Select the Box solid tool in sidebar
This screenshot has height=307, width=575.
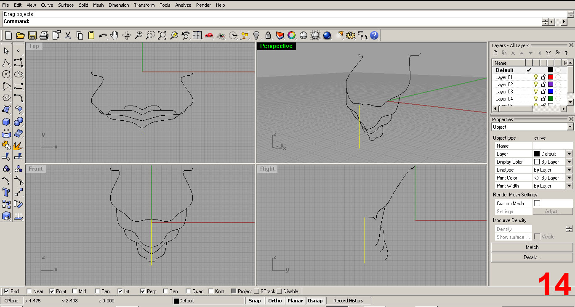pyautogui.click(x=6, y=122)
